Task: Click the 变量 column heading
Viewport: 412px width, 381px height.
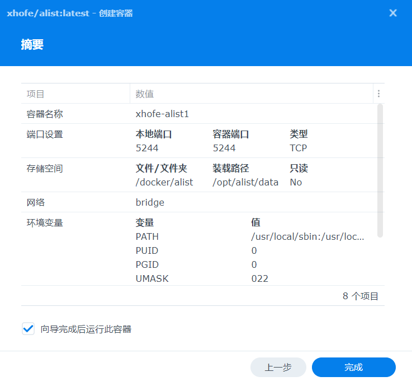Action: [145, 223]
